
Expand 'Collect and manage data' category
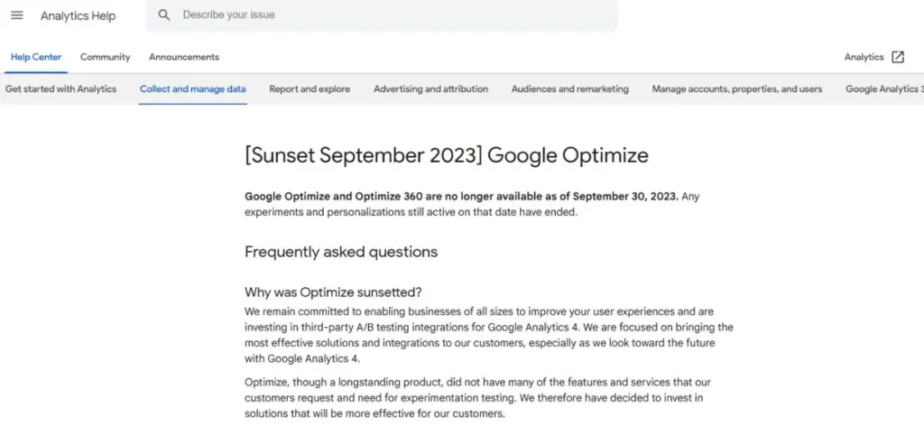(x=192, y=89)
